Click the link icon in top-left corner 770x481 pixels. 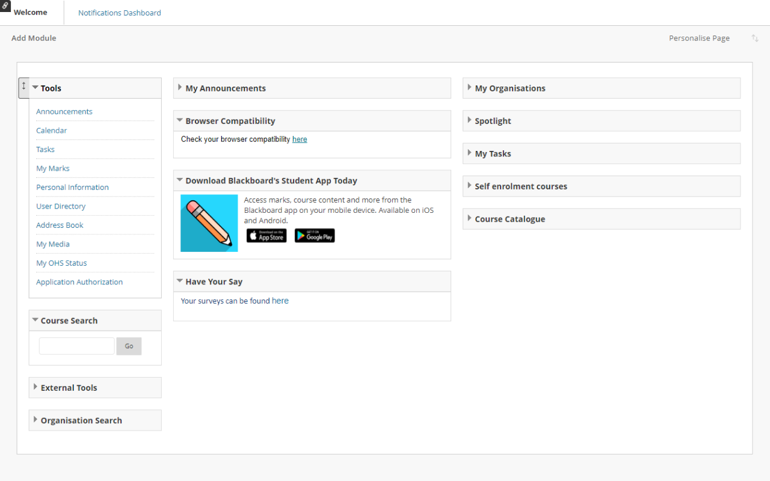5,5
